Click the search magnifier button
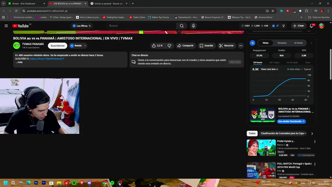The width and height of the screenshot is (332, 187). [x=182, y=26]
